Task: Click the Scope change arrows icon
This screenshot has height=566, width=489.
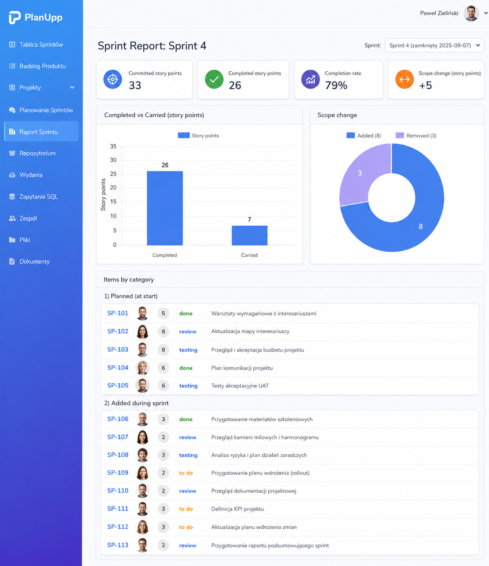Action: click(x=405, y=79)
